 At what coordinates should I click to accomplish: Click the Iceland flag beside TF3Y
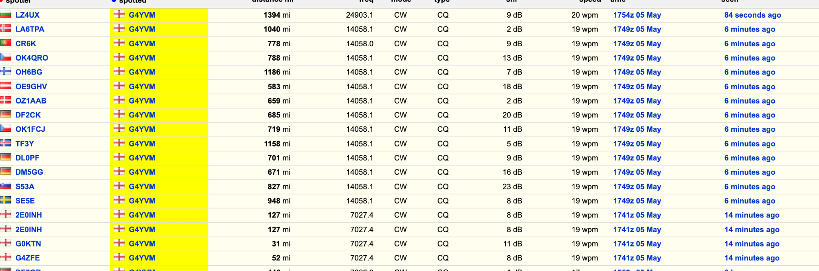coord(6,143)
